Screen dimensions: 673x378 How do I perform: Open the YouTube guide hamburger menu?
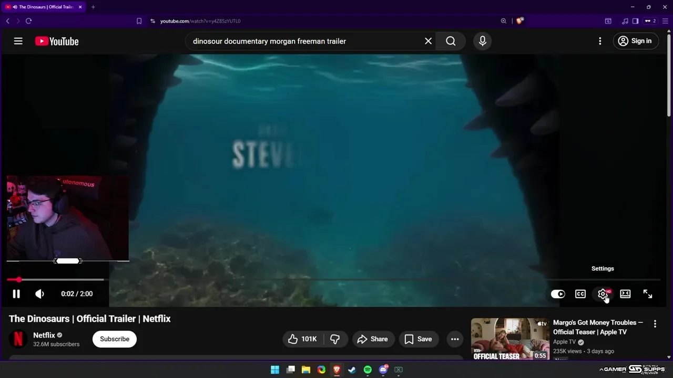(x=18, y=41)
